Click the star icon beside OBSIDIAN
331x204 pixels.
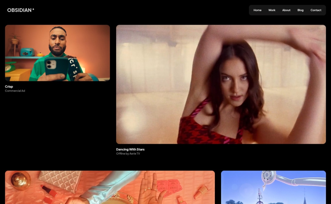tap(33, 9)
